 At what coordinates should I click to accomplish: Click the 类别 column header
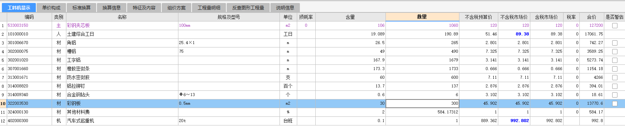[x=59, y=17]
